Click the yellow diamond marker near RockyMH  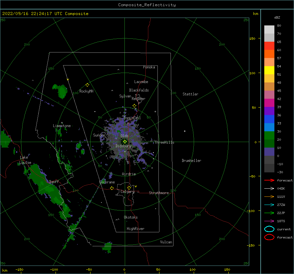pos(87,85)
